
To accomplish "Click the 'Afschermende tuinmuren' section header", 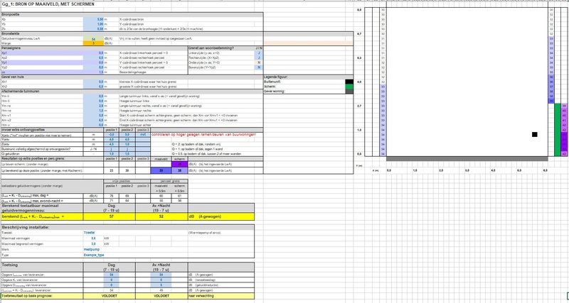I will 19,92.
